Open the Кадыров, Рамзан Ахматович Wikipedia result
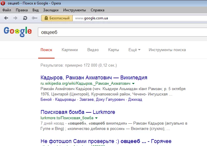This screenshot has width=207, height=146. [x=94, y=78]
